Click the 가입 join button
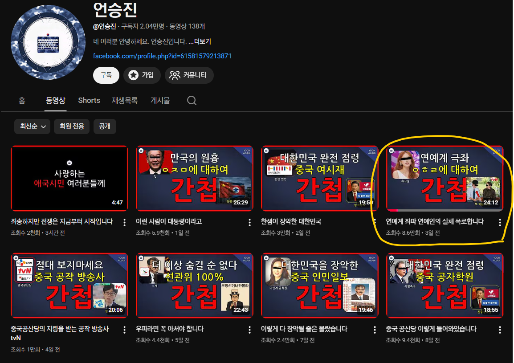Screen dimensions: 514x363 click(x=142, y=75)
